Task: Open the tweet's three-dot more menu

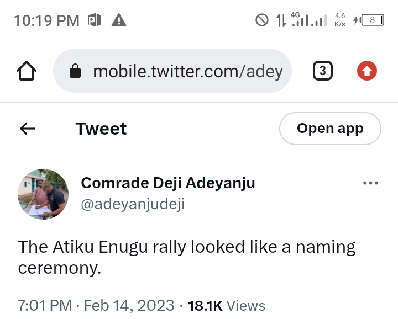Action: tap(370, 183)
